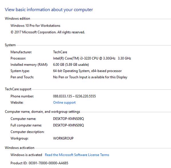Click the Full computer name value
Screen dimensions: 171x168
point(68,125)
